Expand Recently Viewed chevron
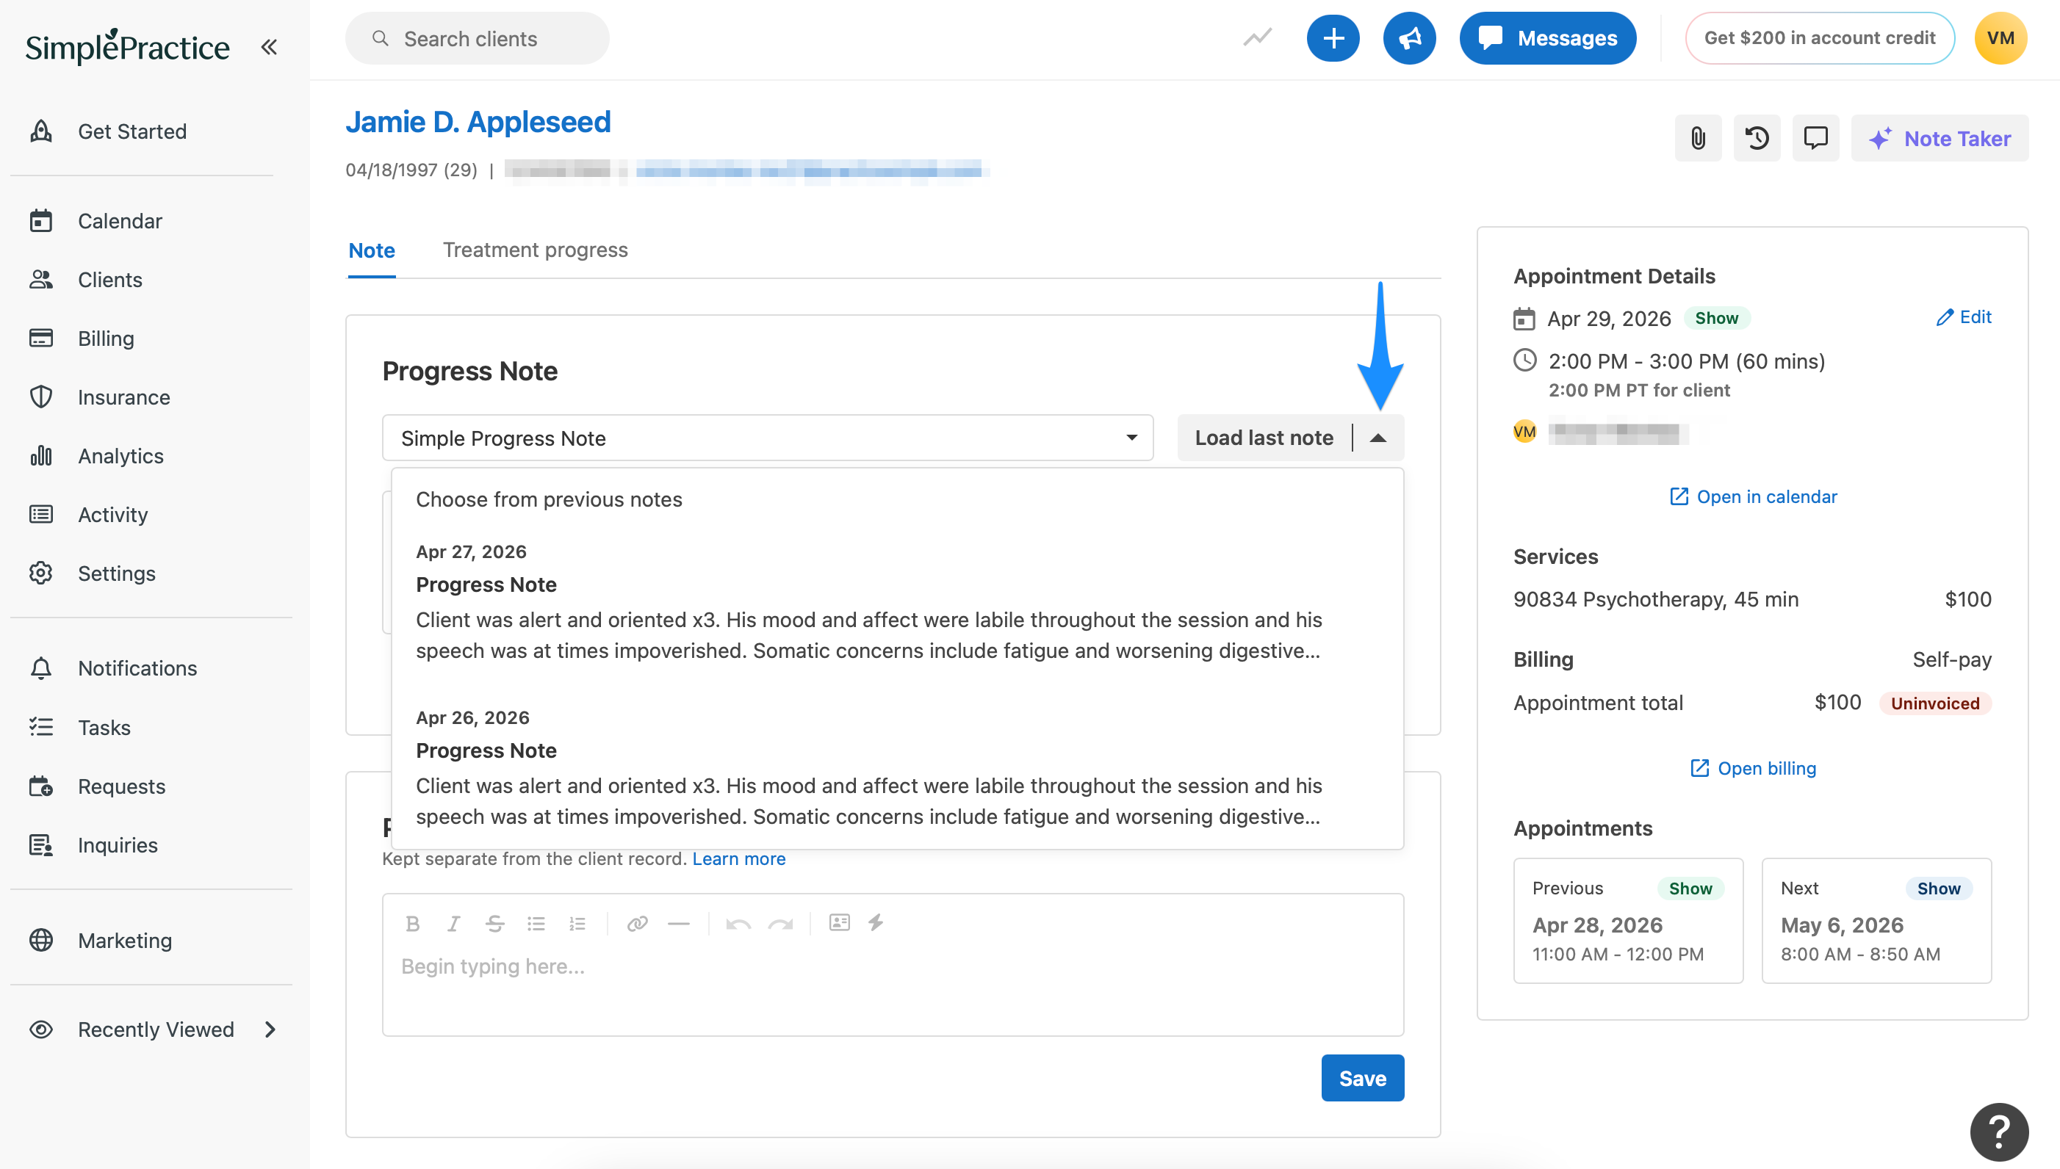This screenshot has width=2060, height=1169. [270, 1029]
